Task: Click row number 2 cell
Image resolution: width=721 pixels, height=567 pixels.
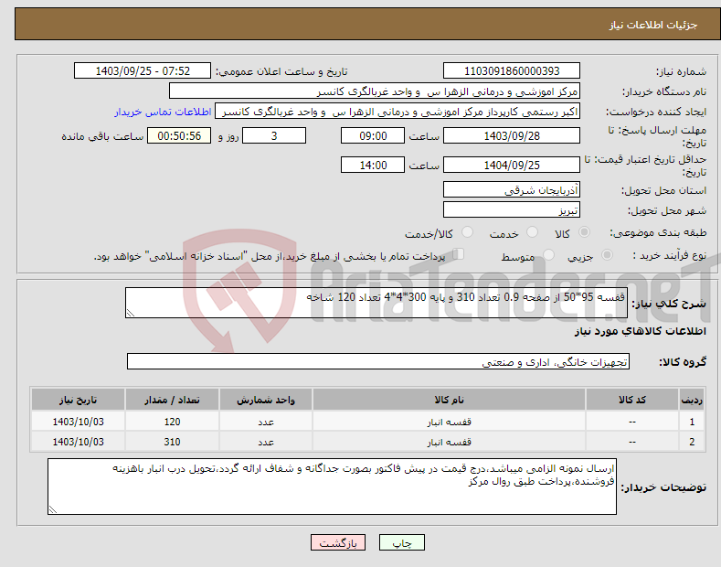Action: [x=692, y=442]
